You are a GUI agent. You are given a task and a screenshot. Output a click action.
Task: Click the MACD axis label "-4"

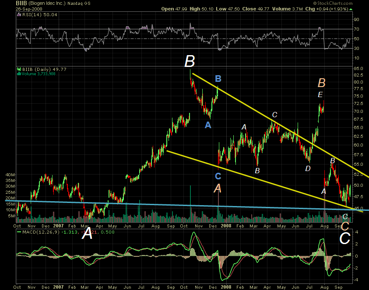pos(356,280)
